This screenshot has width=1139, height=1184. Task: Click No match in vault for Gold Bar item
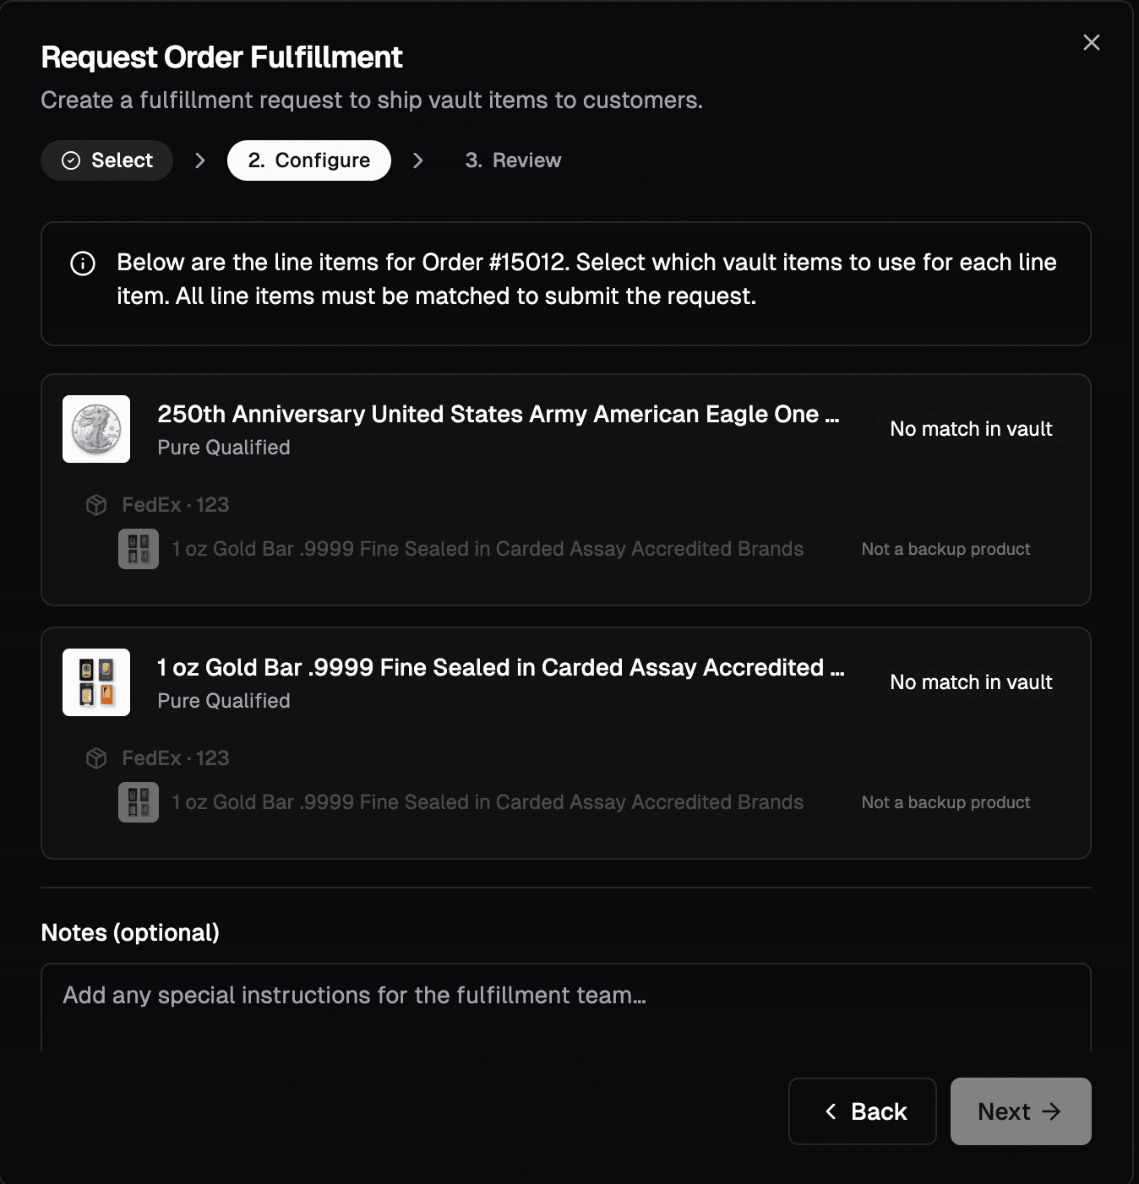[x=971, y=682]
